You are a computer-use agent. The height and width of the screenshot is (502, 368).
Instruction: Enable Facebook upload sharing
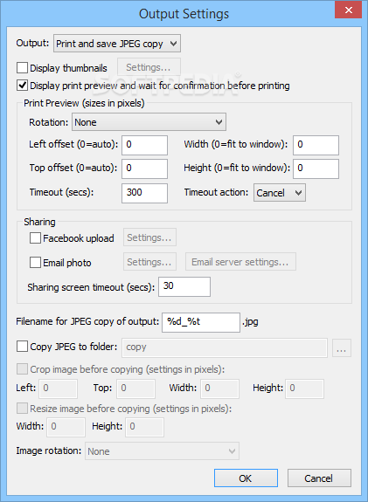click(x=35, y=238)
